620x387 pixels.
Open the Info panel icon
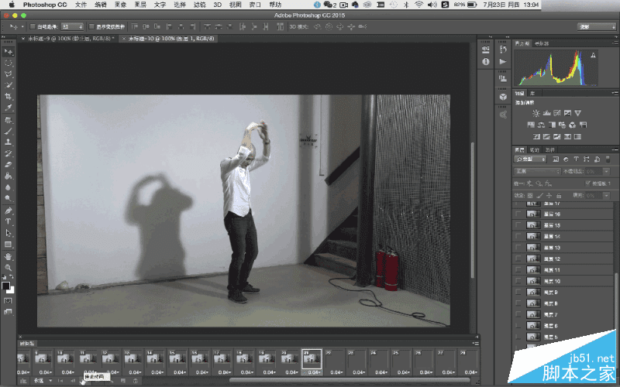pyautogui.click(x=486, y=61)
